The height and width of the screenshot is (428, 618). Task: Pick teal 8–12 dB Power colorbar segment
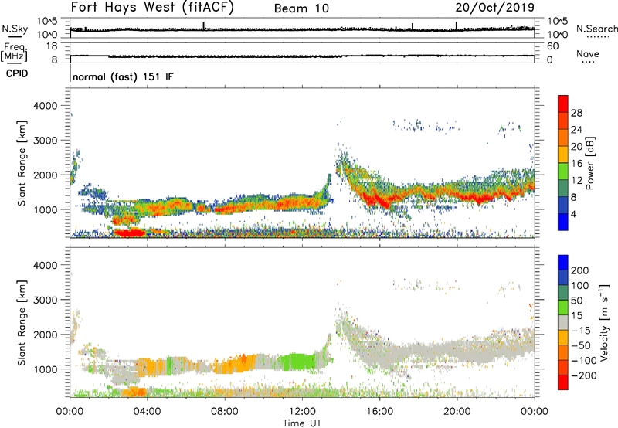click(563, 189)
